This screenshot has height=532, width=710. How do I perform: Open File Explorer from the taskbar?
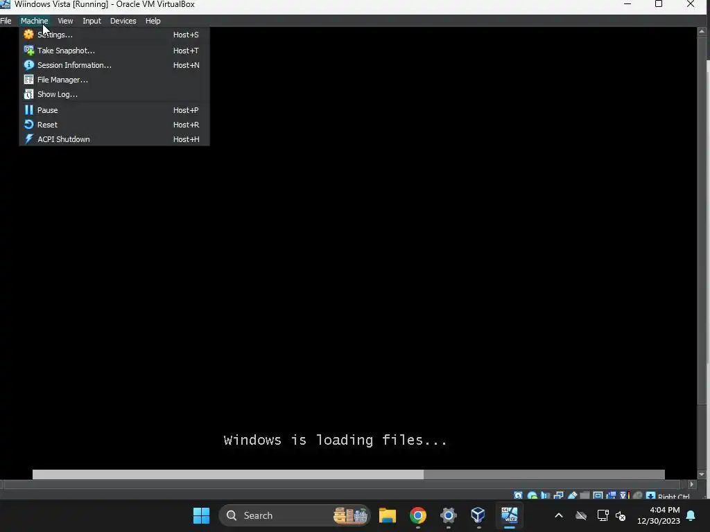pyautogui.click(x=388, y=515)
